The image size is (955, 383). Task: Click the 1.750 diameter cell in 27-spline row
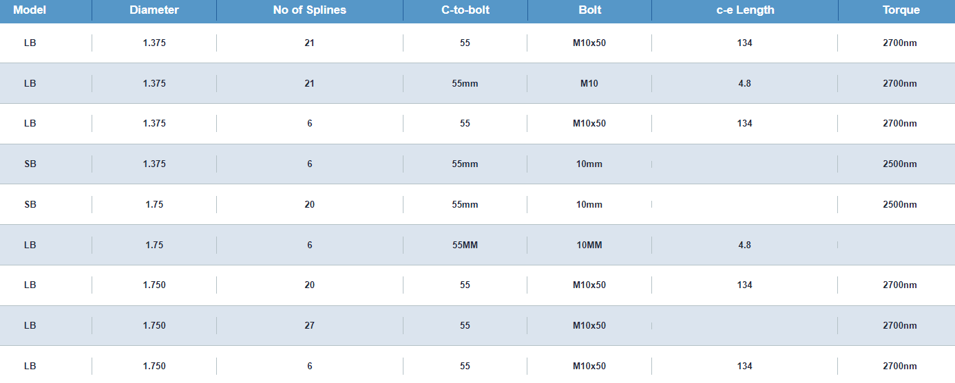click(154, 325)
